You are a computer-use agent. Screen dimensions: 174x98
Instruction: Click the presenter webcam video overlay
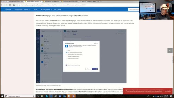pyautogui.click(x=157, y=10)
